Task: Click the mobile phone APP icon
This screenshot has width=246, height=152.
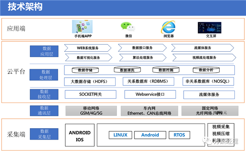Action: pyautogui.click(x=82, y=27)
